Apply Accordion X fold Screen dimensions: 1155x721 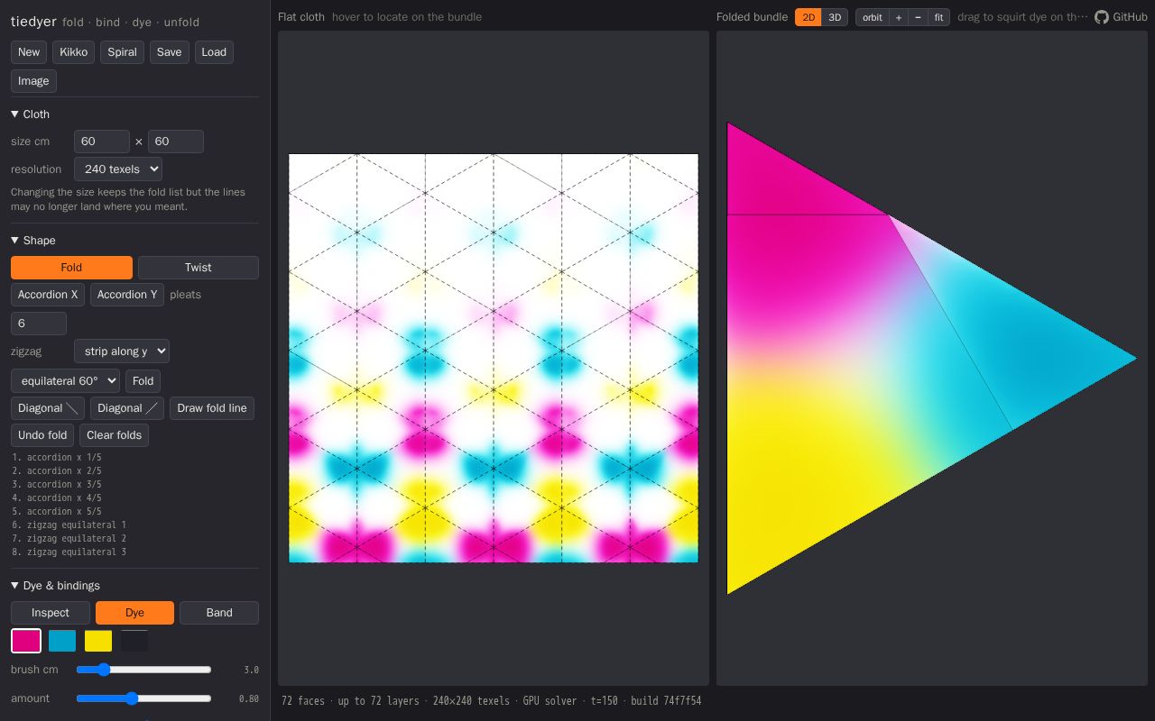(x=48, y=295)
